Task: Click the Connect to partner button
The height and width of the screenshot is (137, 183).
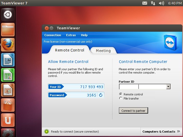Action: [x=133, y=110]
